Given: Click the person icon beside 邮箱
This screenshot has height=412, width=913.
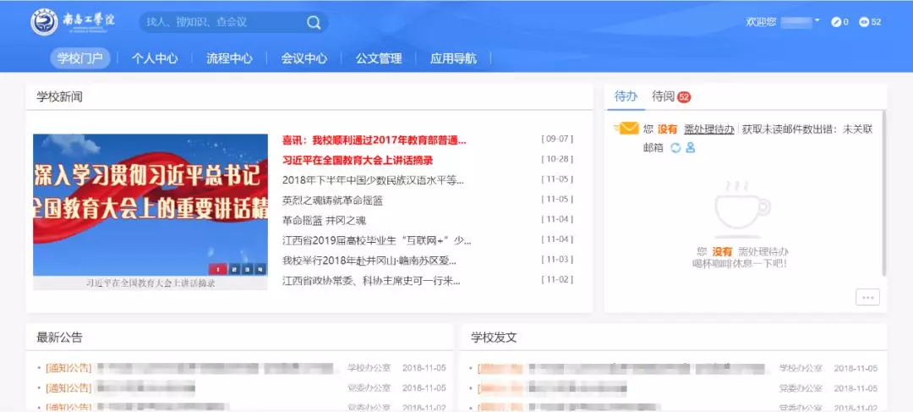Looking at the screenshot, I should click(x=691, y=148).
